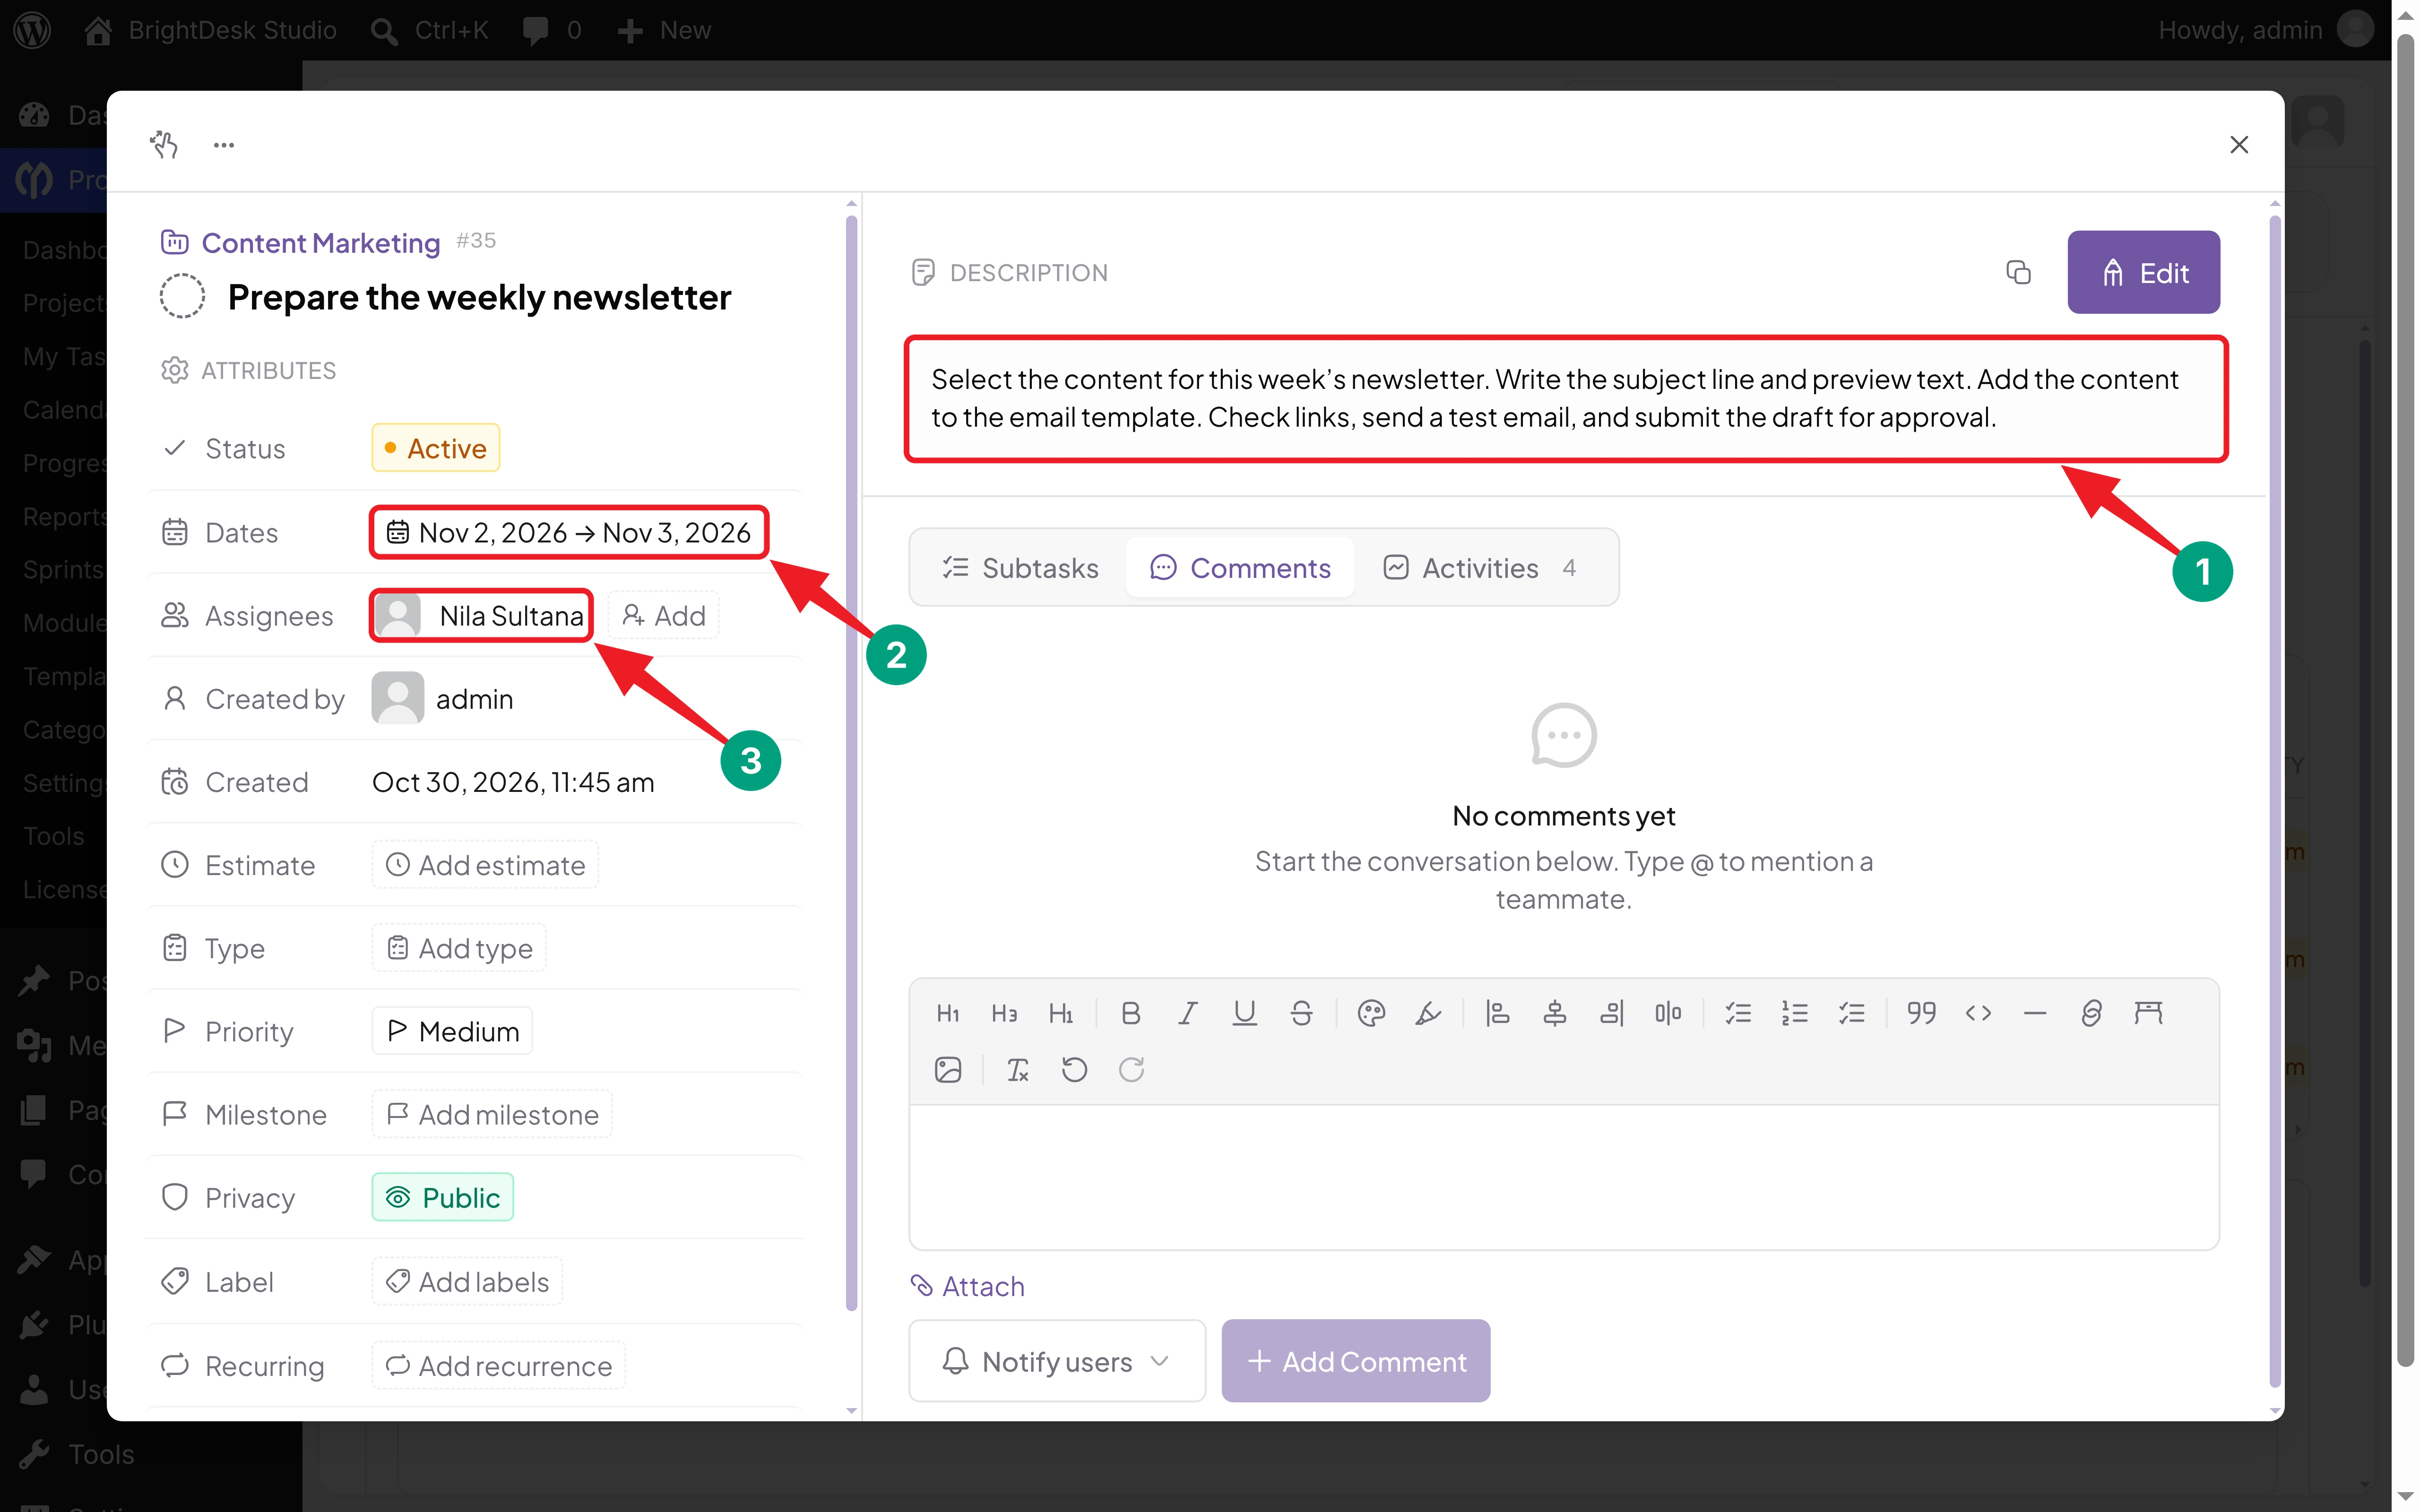Align text left in editor
Image resolution: width=2420 pixels, height=1512 pixels.
[1497, 1013]
